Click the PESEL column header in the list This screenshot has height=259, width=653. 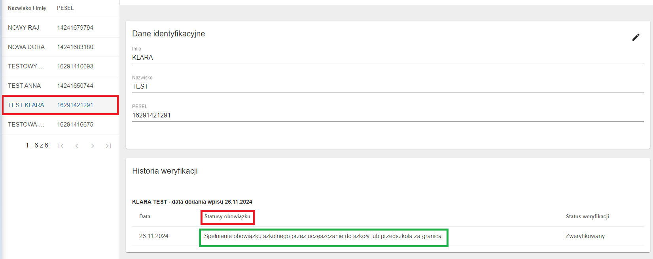(x=65, y=8)
